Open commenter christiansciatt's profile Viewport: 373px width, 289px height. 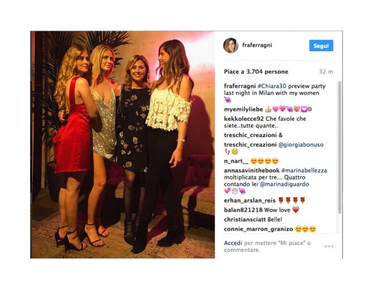point(245,219)
